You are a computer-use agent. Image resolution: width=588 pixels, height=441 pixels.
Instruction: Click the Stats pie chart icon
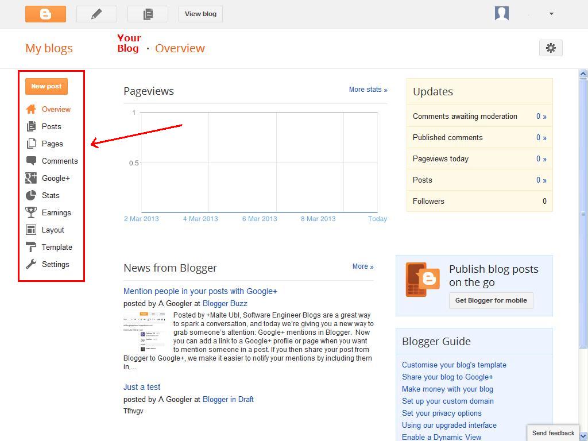click(x=31, y=195)
